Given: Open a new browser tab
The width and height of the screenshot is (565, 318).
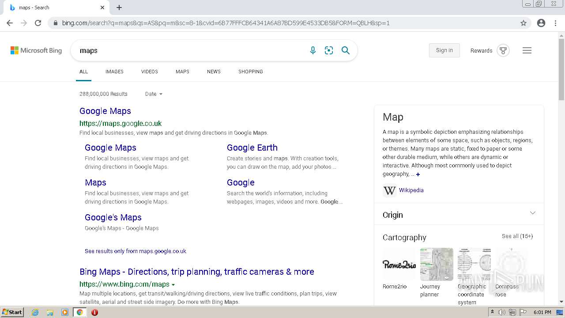Looking at the screenshot, I should 119,8.
